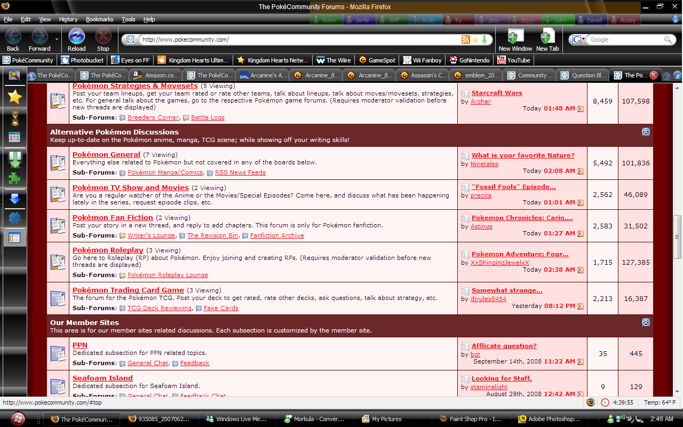Open the Windows Start menu

18,418
